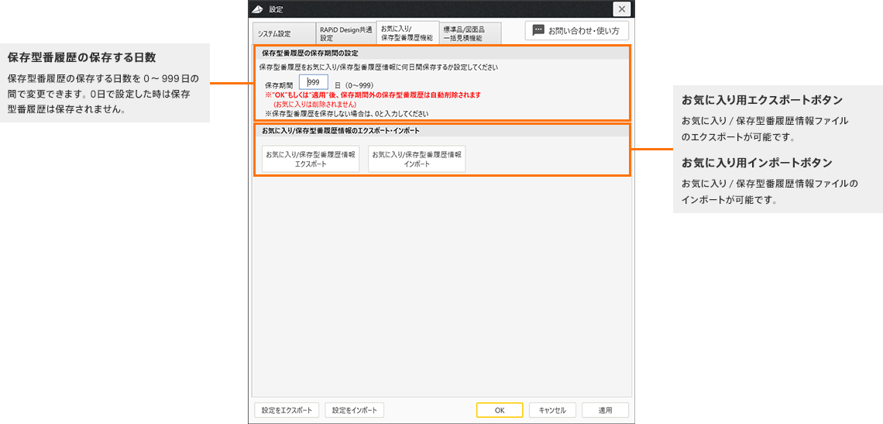Select the お気に入り/保存型番履歴機能 tab
This screenshot has width=883, height=424.
point(407,33)
